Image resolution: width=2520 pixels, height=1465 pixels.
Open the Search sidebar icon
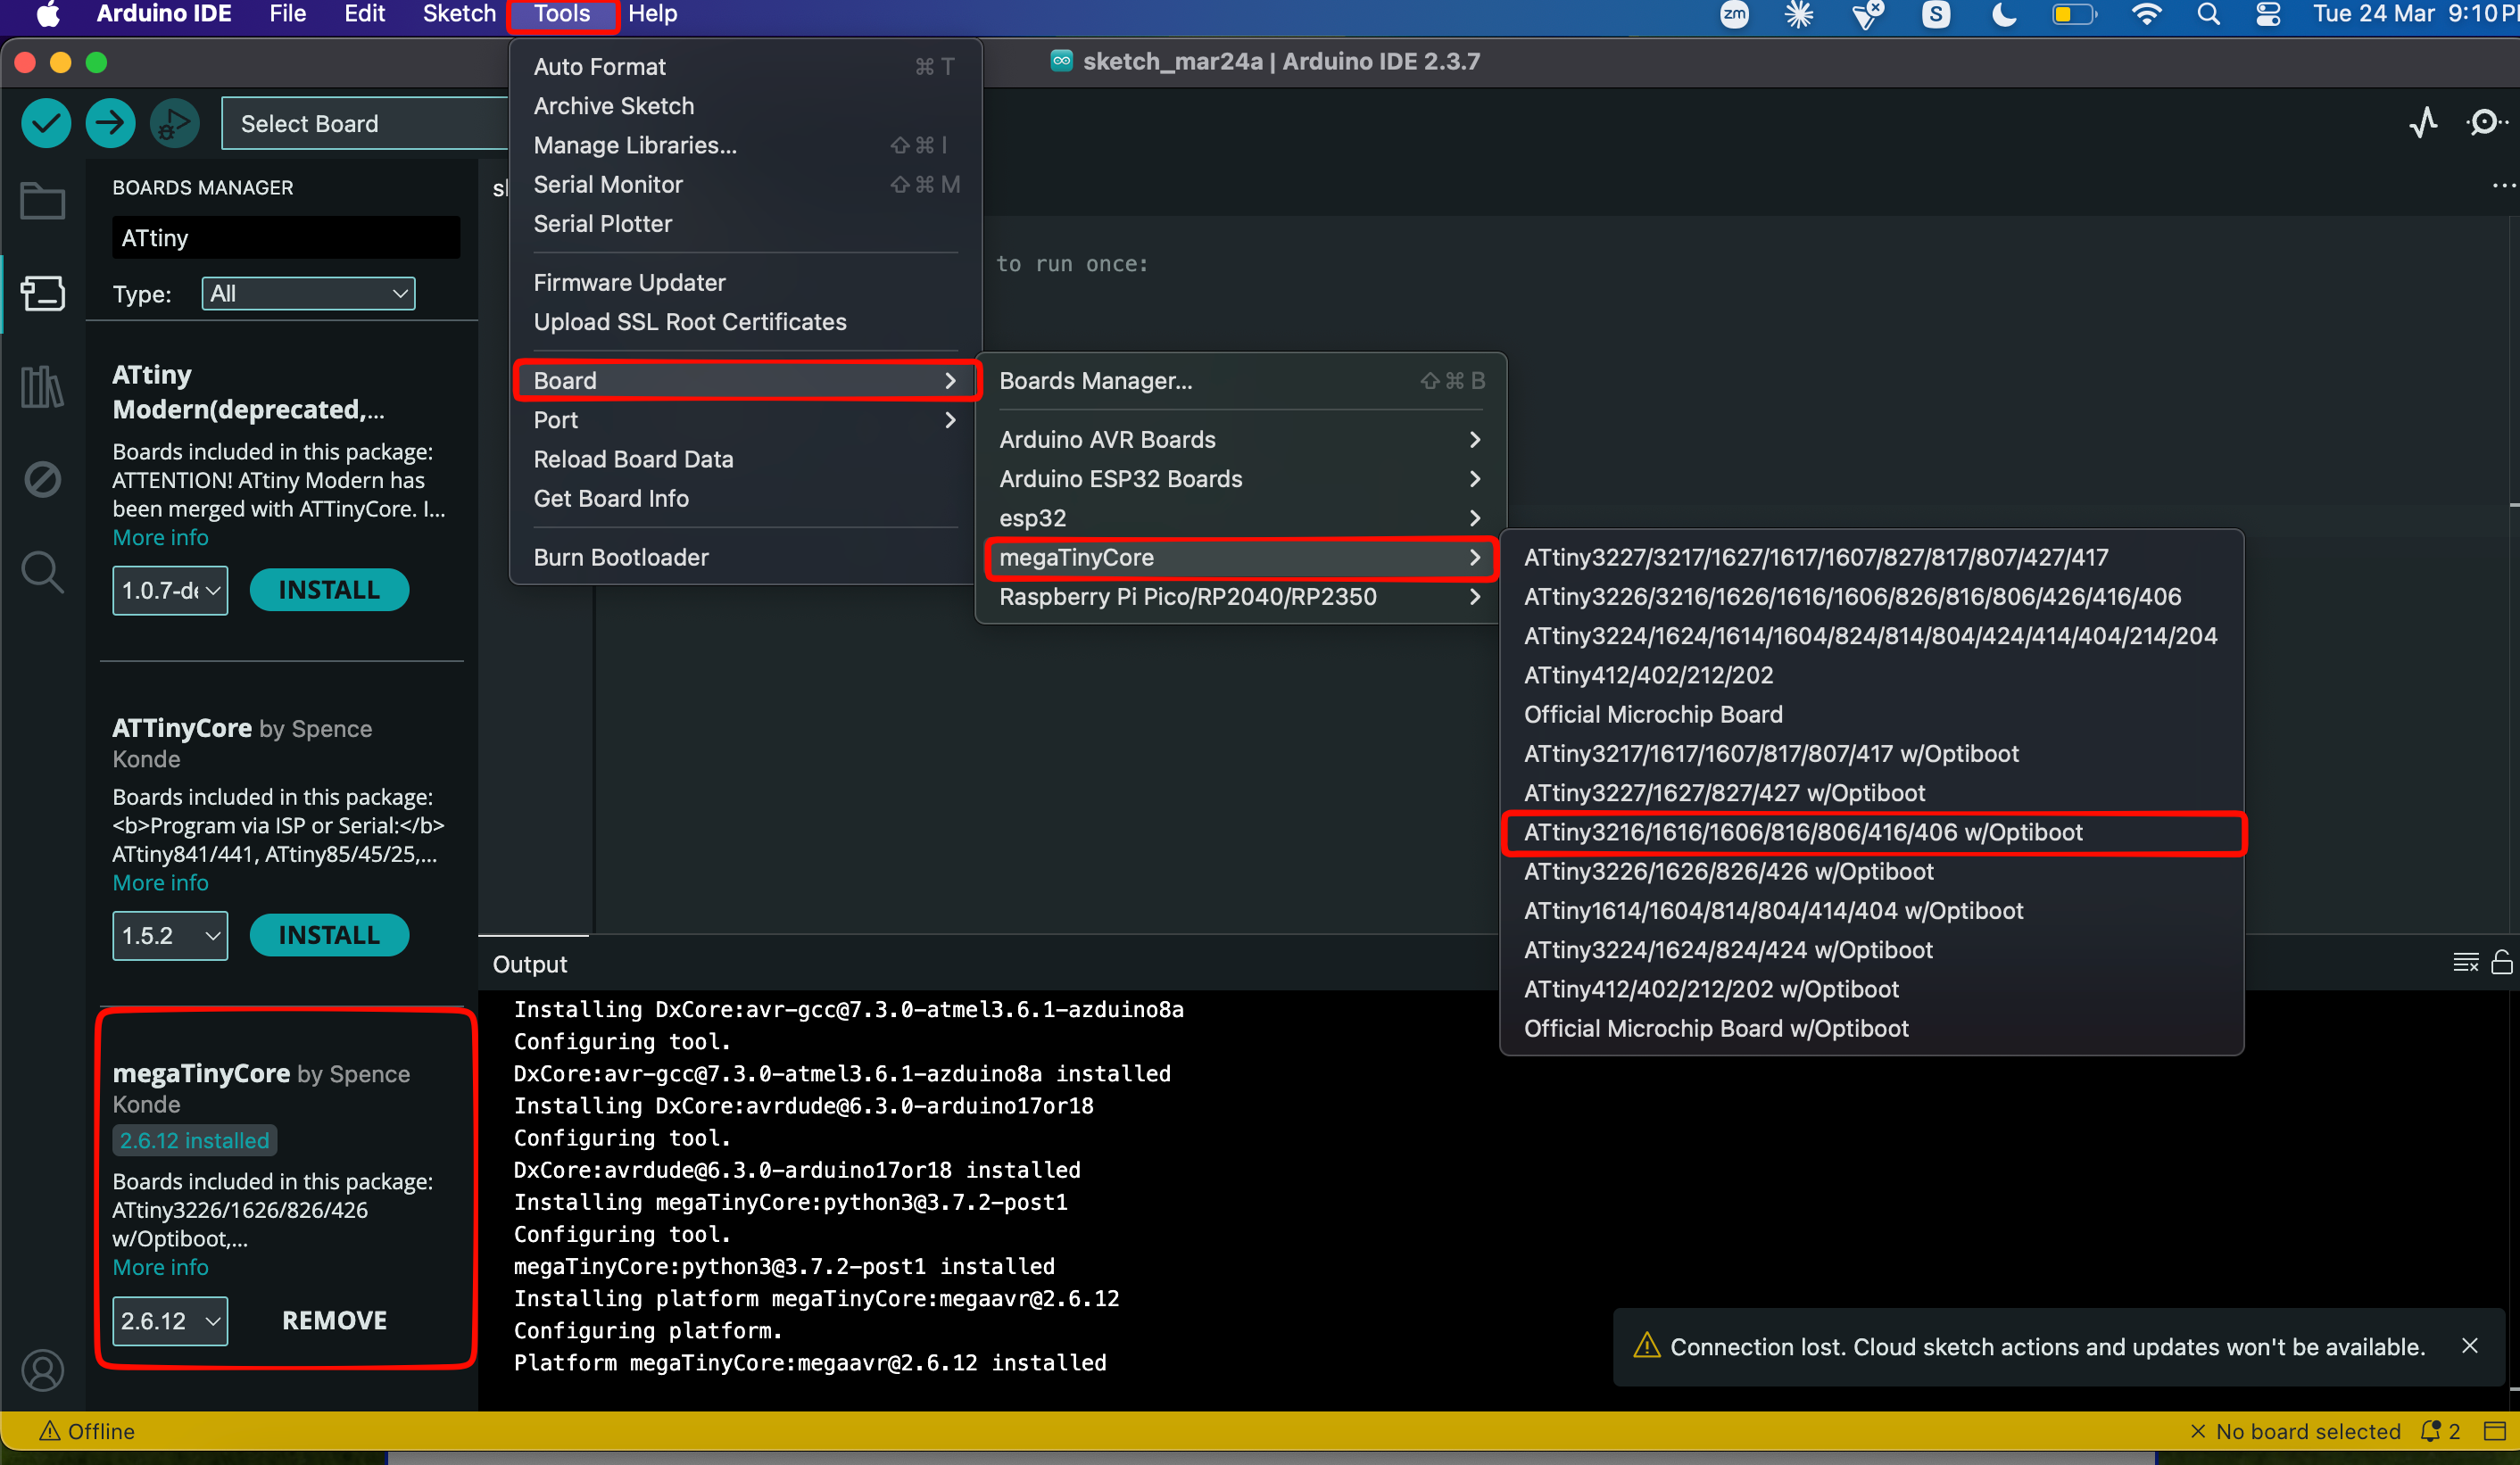click(42, 572)
